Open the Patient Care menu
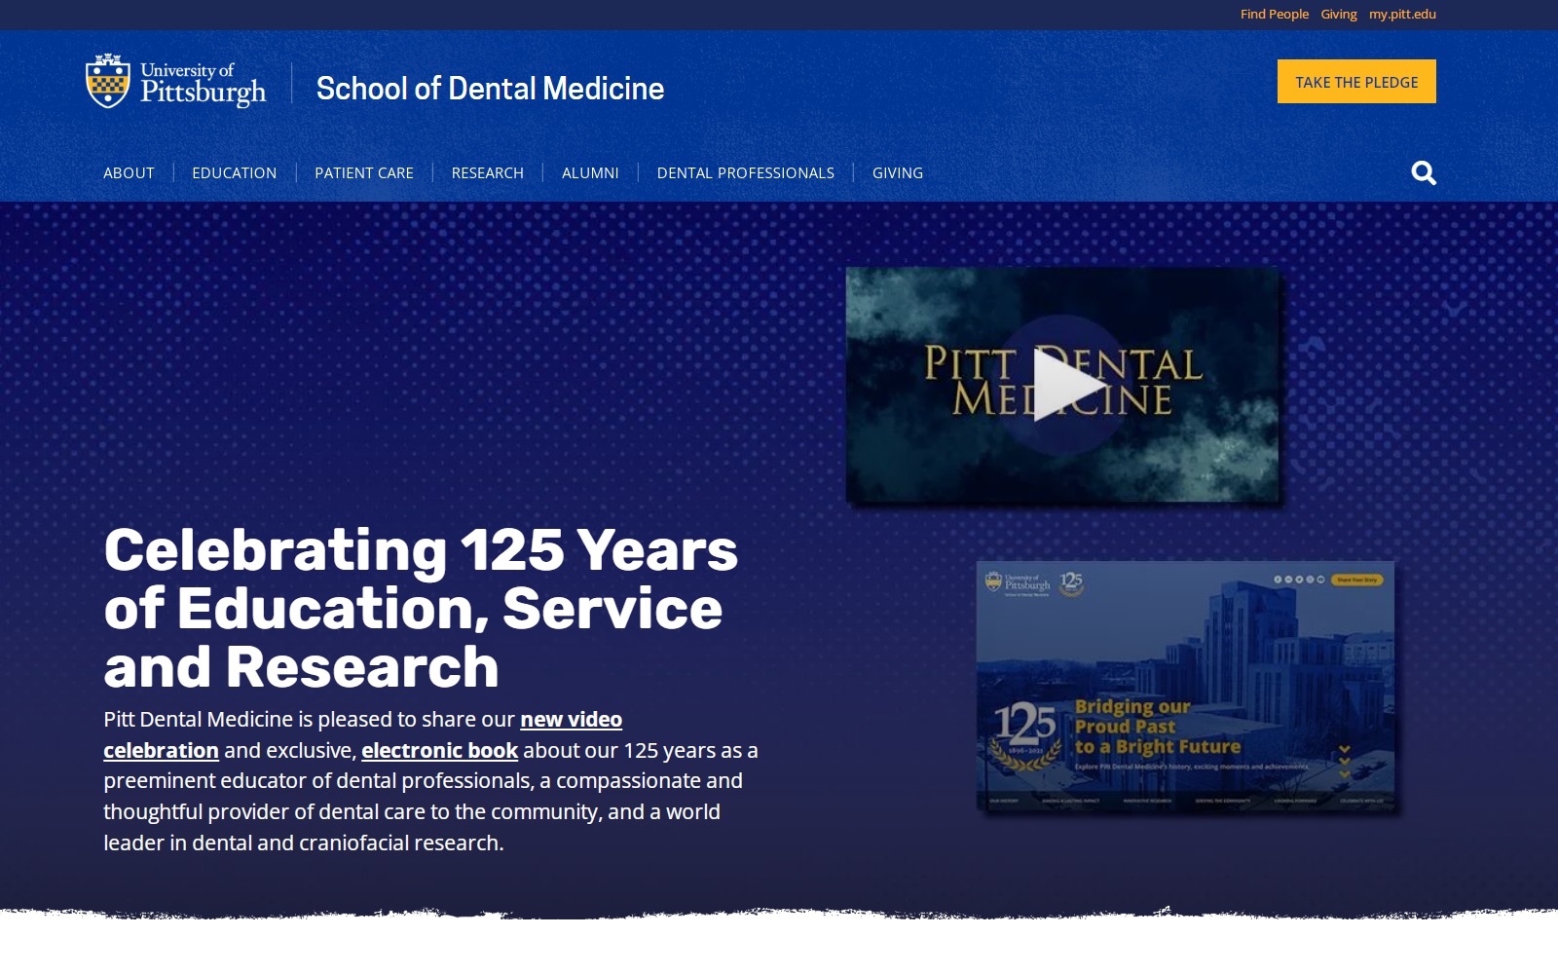 364,172
